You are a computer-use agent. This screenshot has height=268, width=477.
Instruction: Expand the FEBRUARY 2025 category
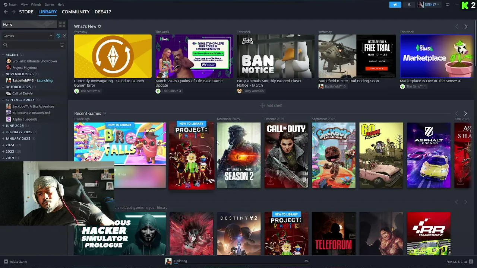click(x=3, y=132)
